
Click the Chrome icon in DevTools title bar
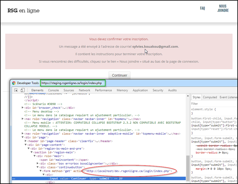(14, 83)
